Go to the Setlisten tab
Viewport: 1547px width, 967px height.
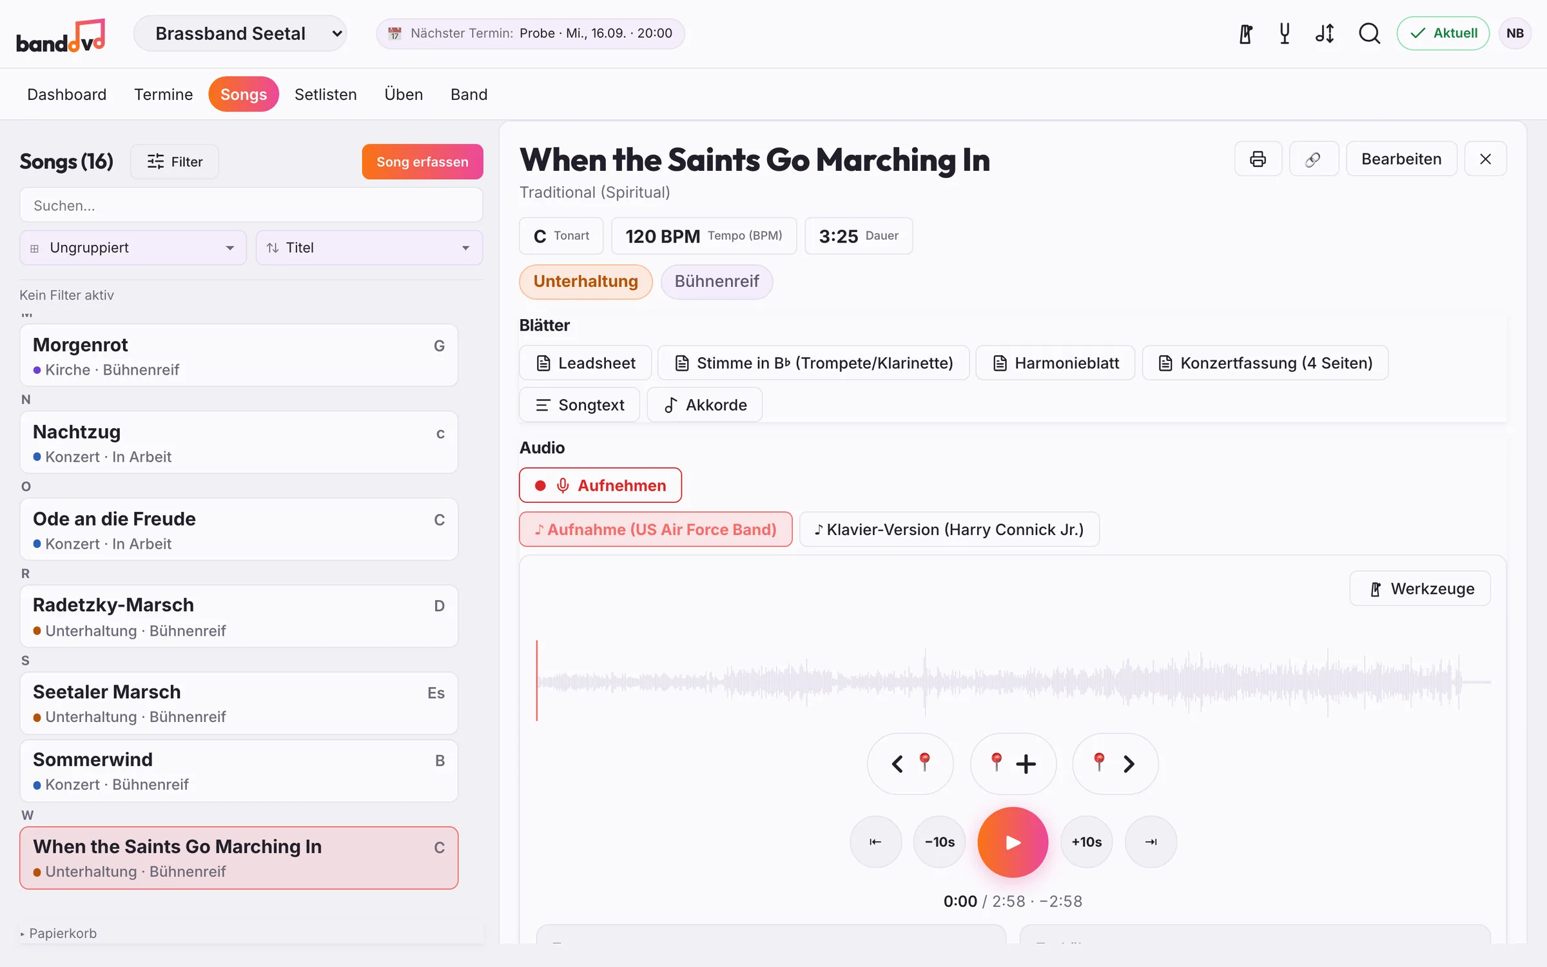click(325, 94)
